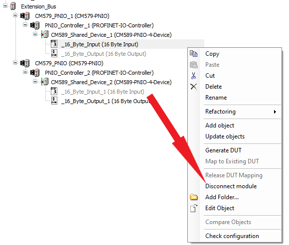
Task: Select Generate DUT menu entry
Action: click(x=223, y=150)
